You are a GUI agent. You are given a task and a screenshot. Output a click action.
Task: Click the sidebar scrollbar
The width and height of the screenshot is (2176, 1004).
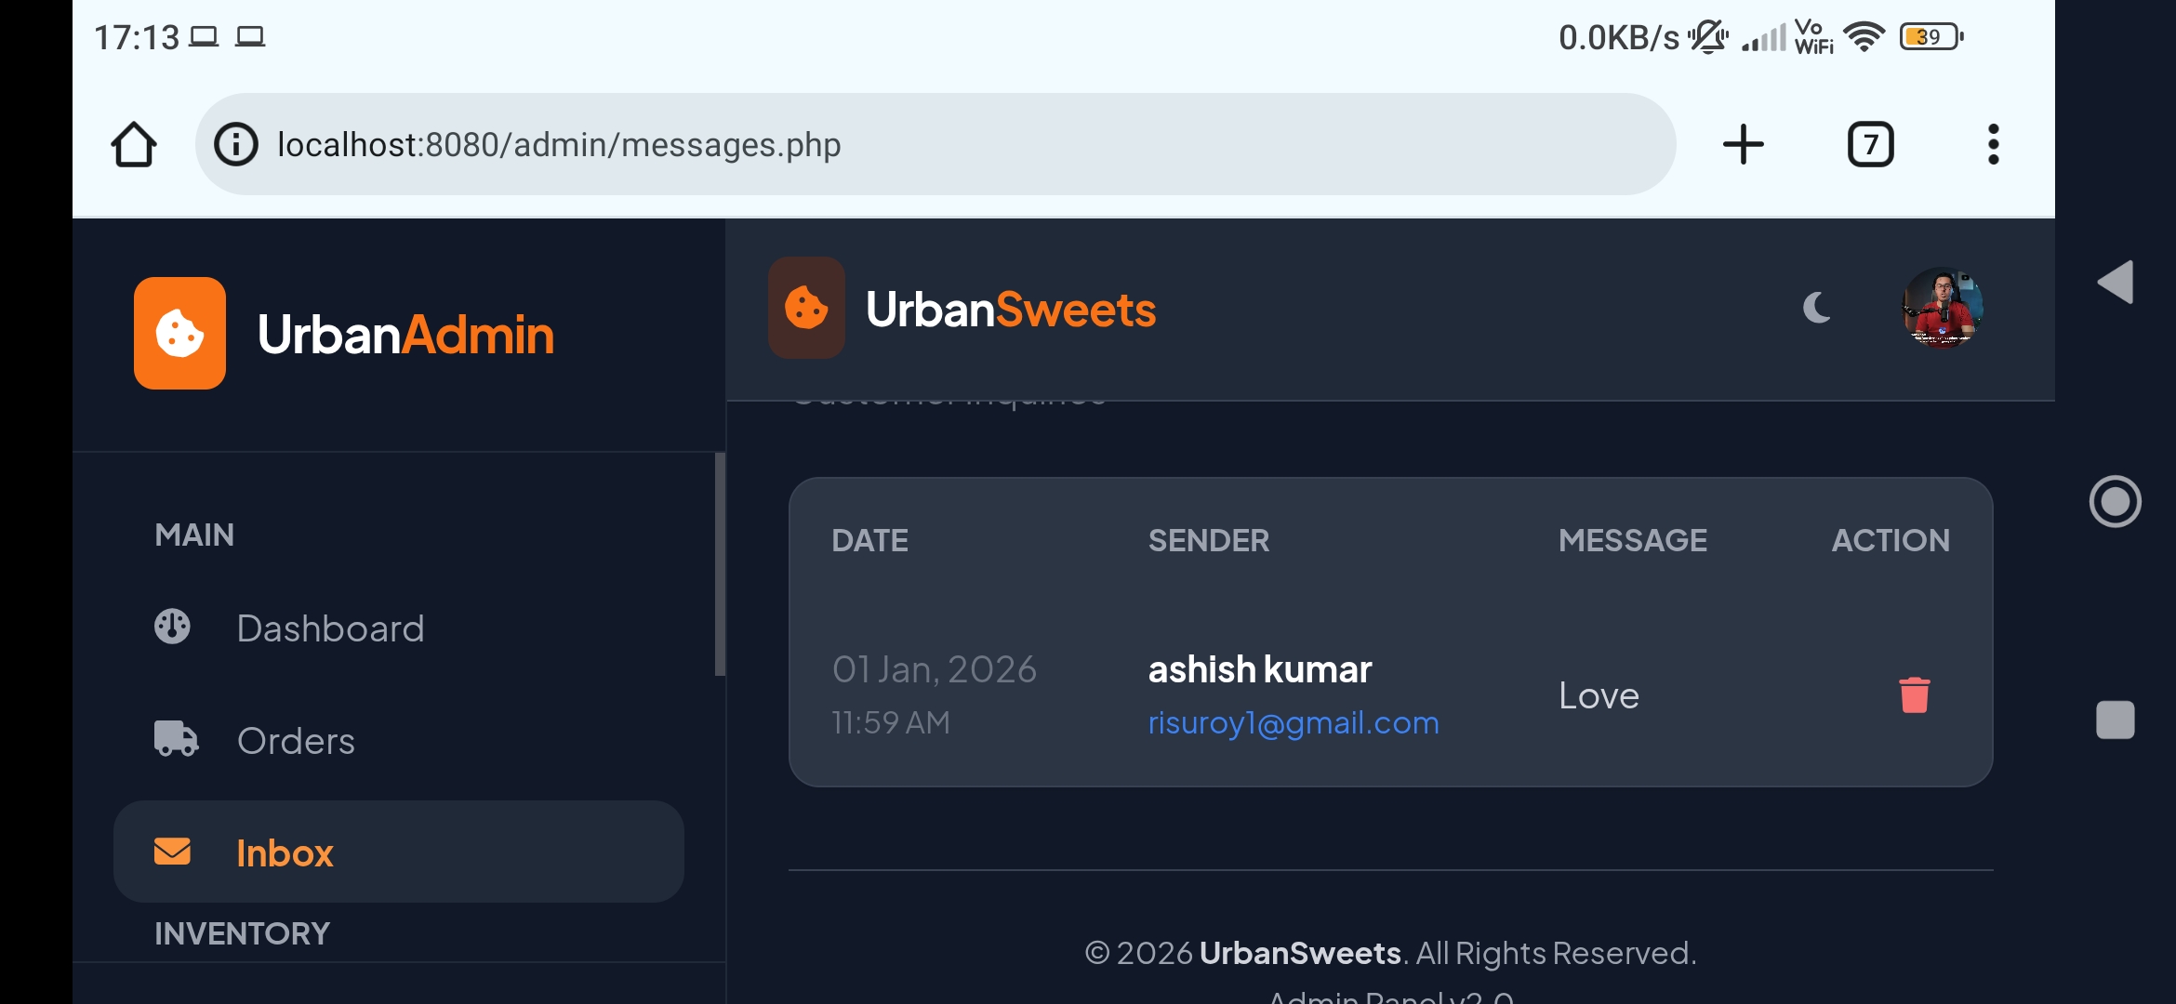[x=719, y=564]
